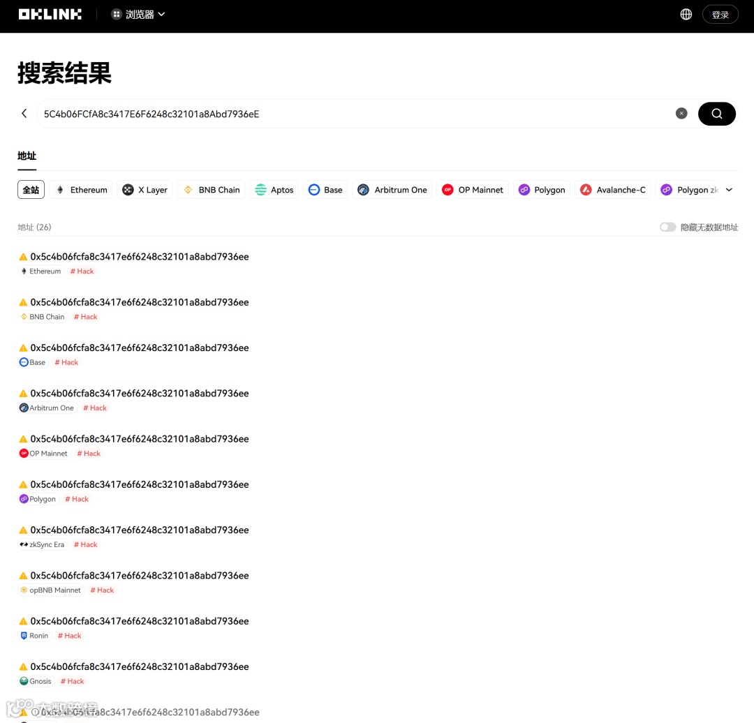754x723 pixels.
Task: Toggle 隐藏无数据地址 switch
Action: pyautogui.click(x=667, y=227)
